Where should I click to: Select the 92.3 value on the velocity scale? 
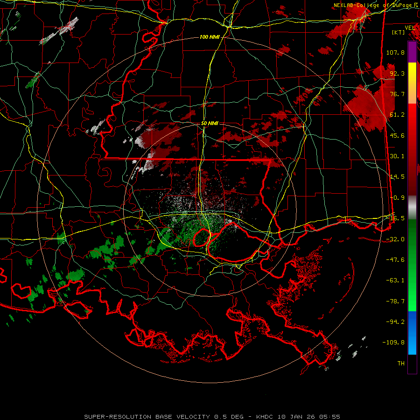pos(397,73)
